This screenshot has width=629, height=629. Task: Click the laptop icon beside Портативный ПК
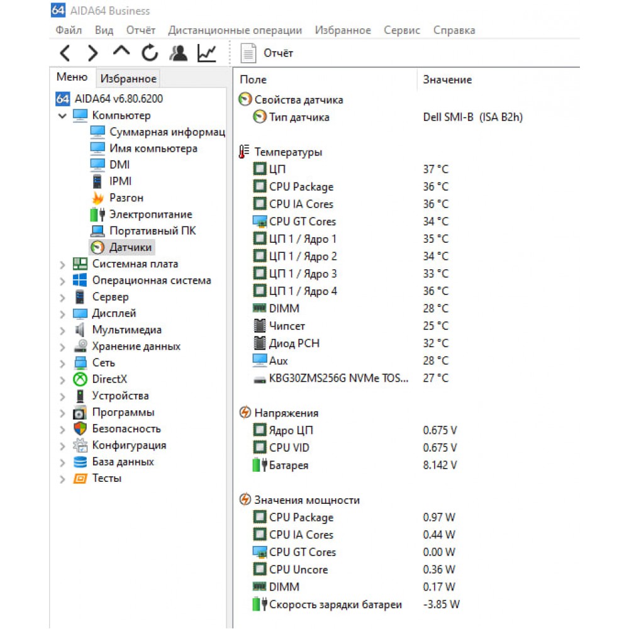click(x=97, y=231)
